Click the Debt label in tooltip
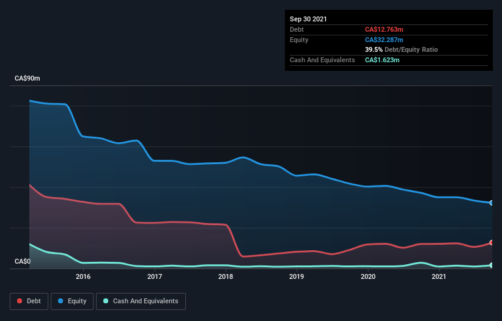The image size is (502, 321). click(297, 29)
